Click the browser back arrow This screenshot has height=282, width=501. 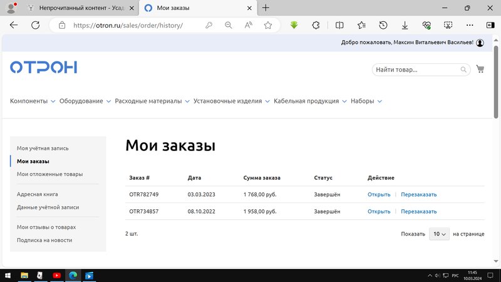click(14, 25)
